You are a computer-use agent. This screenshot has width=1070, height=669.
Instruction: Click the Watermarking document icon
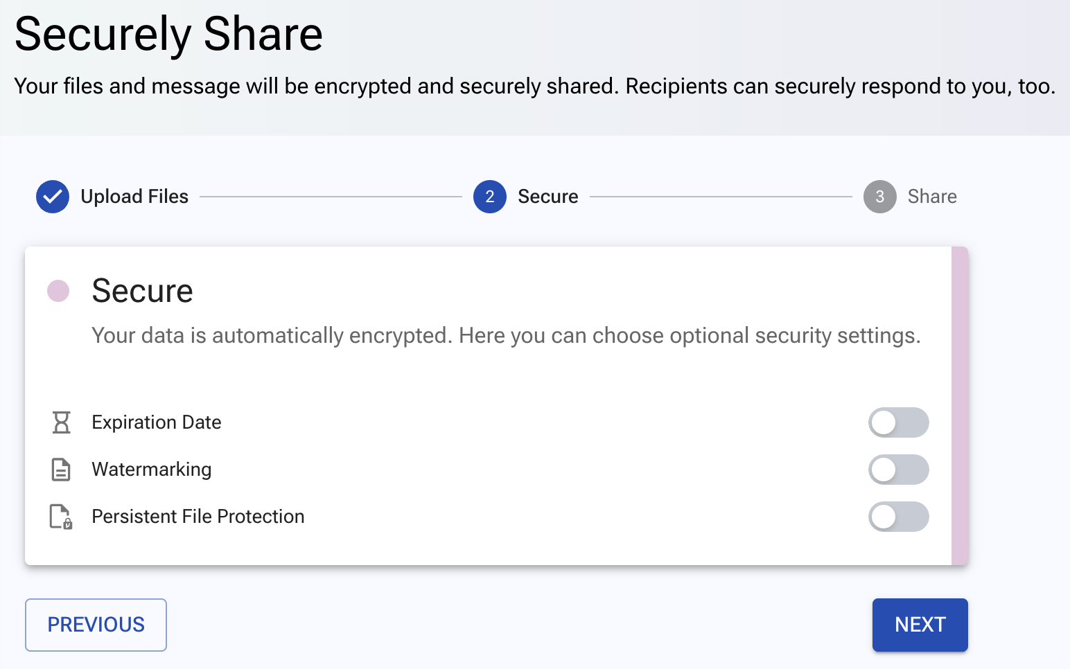pyautogui.click(x=61, y=469)
